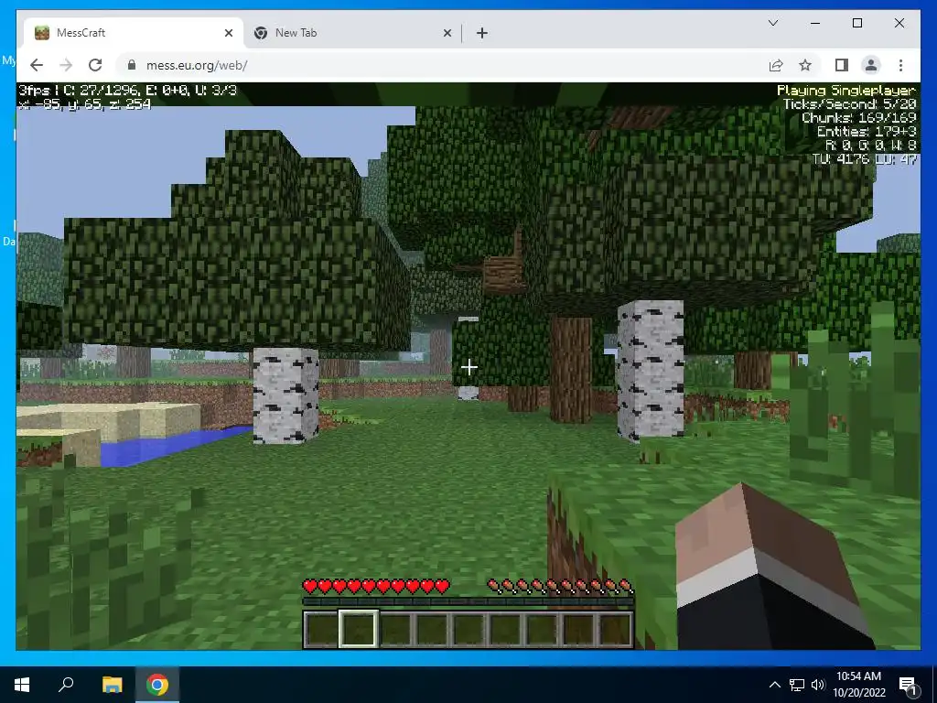Click the browser forward arrow
Viewport: 937px width, 703px height.
coord(66,65)
